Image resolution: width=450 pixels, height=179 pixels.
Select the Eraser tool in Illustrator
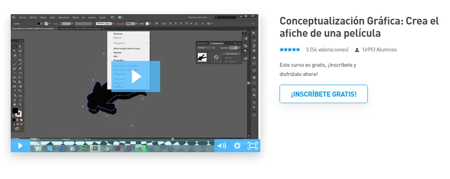coord(20,69)
